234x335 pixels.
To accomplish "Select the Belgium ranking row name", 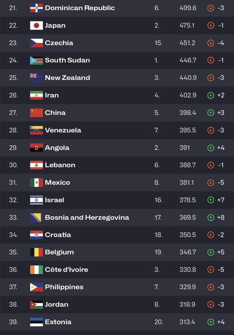I will (60, 252).
